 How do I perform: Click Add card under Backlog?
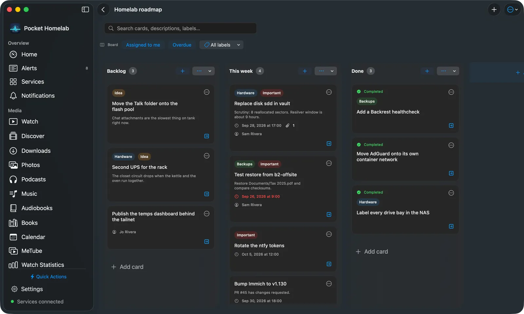coord(127,267)
